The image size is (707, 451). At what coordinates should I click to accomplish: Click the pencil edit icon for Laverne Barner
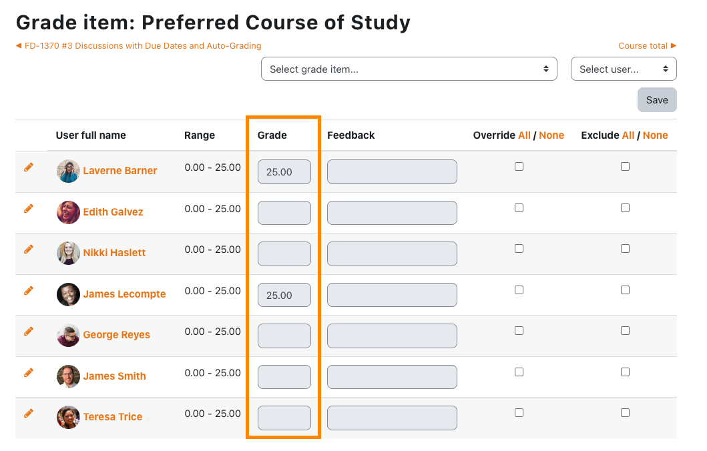(x=29, y=167)
